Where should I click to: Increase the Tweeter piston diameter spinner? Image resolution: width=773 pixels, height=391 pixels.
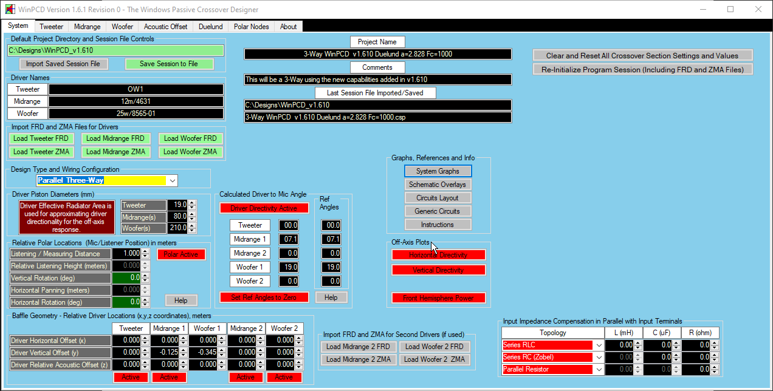point(192,202)
